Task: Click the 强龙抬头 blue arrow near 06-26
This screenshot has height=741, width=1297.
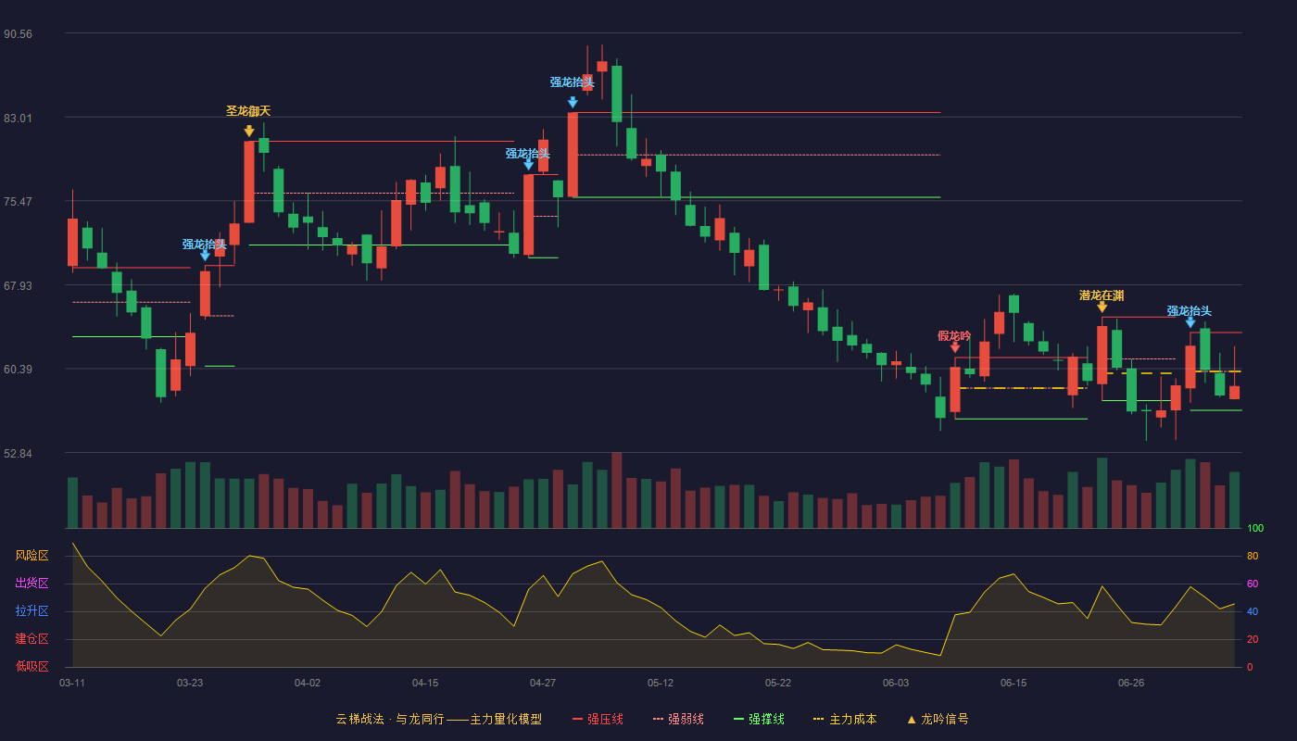Action: pyautogui.click(x=1190, y=321)
